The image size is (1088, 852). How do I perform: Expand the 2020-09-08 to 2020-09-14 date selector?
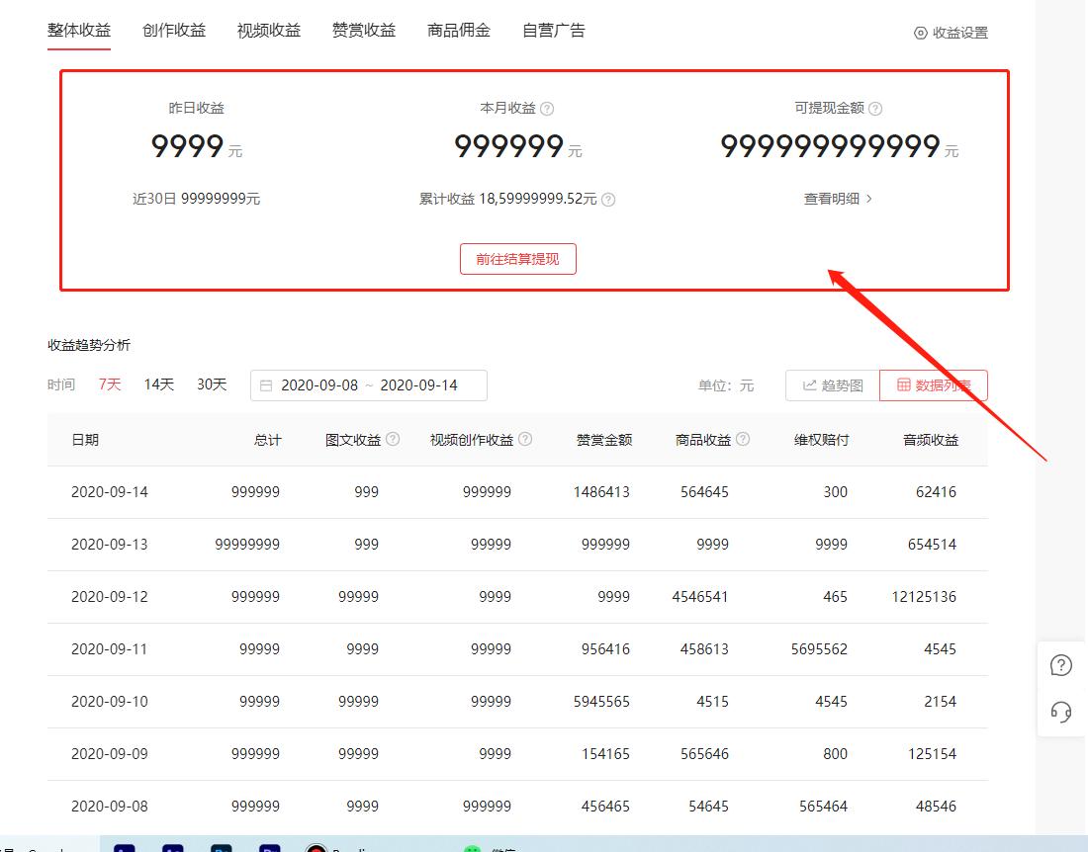click(x=368, y=385)
